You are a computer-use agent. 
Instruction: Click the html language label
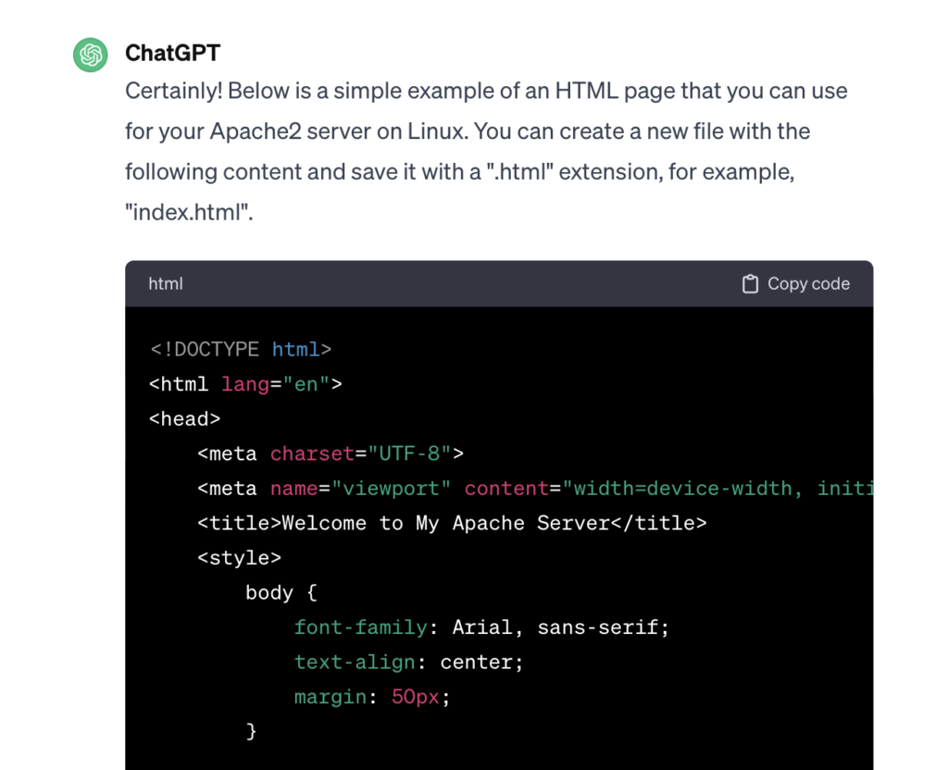point(166,284)
